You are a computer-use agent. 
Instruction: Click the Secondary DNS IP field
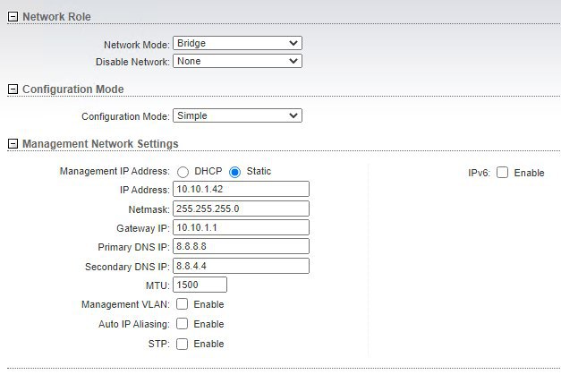click(x=242, y=266)
